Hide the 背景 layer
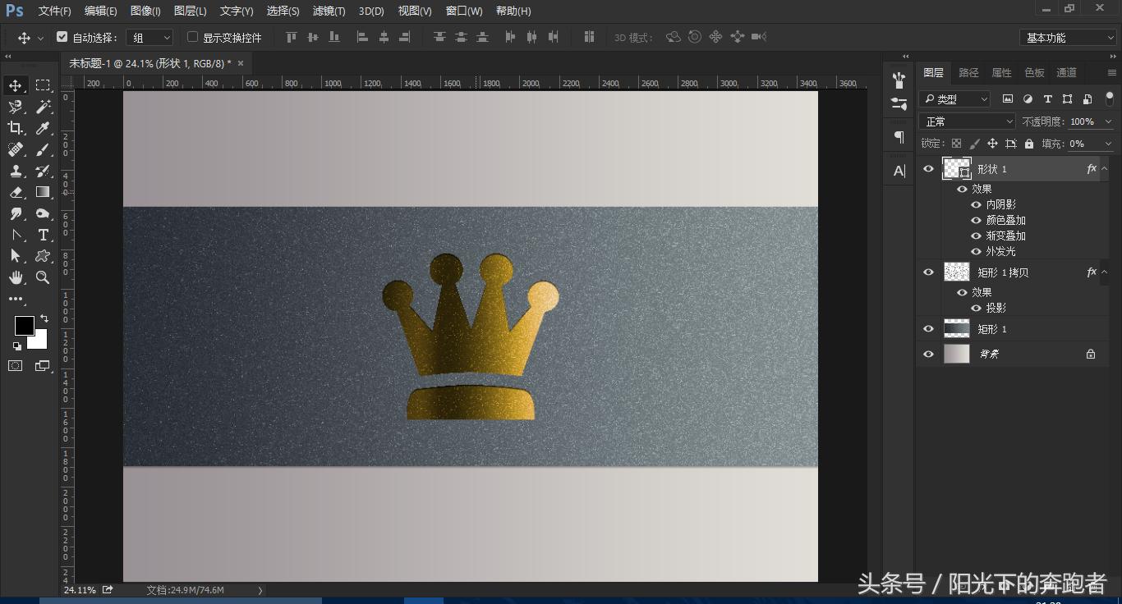The width and height of the screenshot is (1122, 604). coord(929,355)
